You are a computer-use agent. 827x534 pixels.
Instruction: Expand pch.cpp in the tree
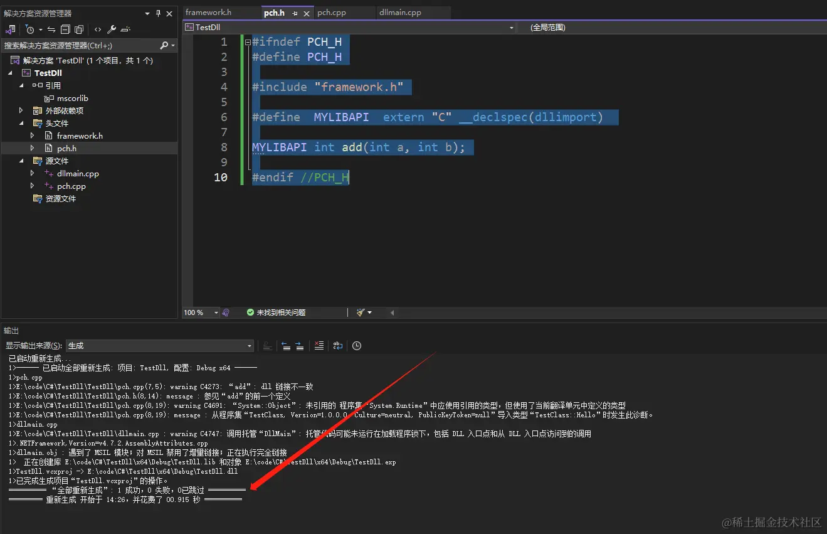33,186
